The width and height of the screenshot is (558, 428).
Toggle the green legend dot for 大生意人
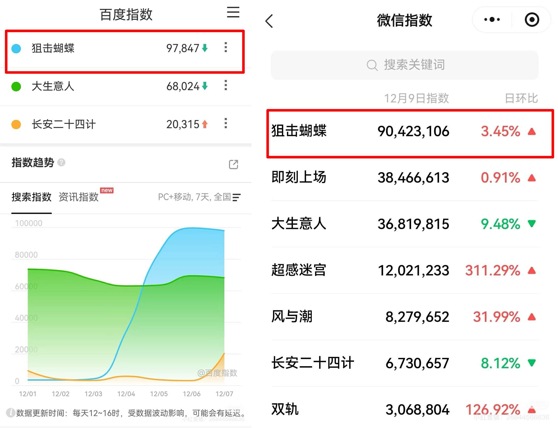16,87
